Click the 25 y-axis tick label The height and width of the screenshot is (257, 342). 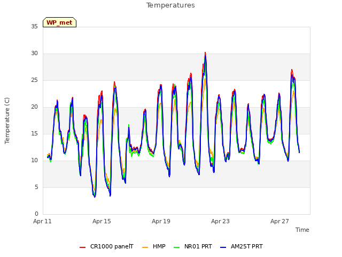coord(34,80)
